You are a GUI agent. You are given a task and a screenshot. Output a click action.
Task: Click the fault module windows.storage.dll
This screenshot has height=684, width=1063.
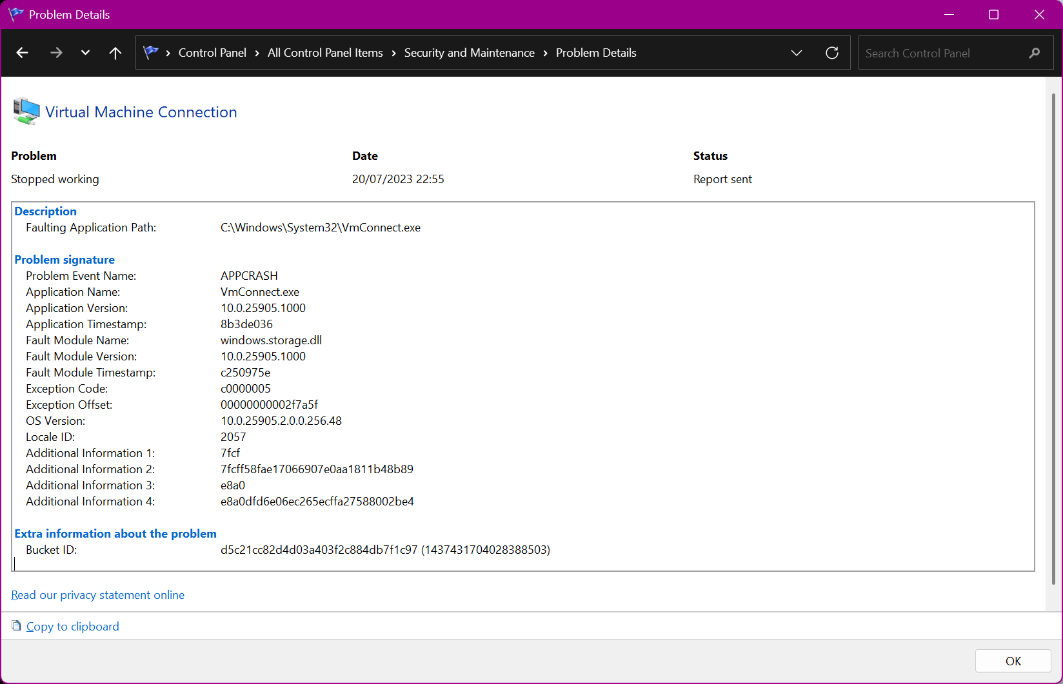pyautogui.click(x=271, y=340)
